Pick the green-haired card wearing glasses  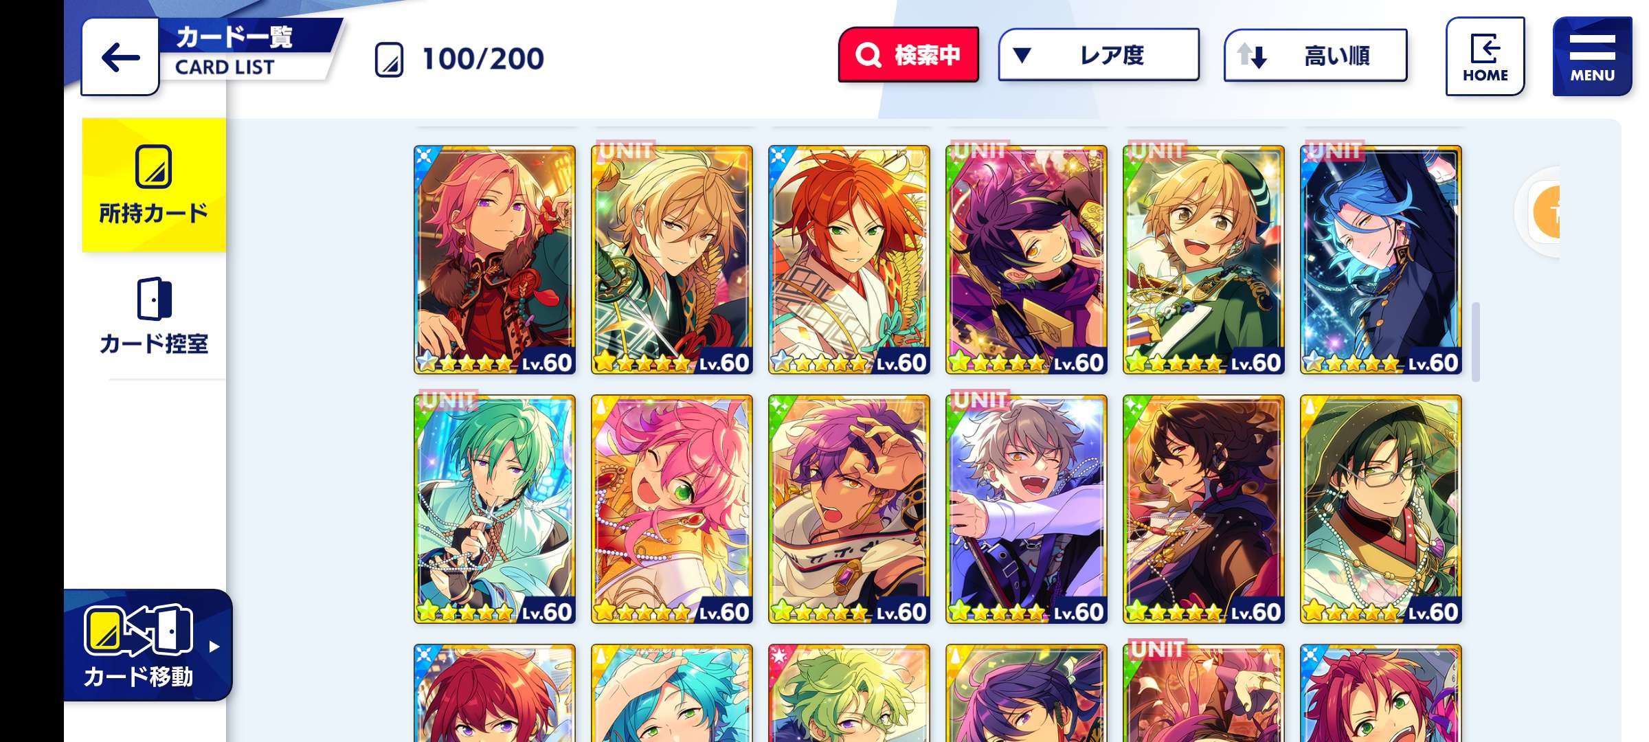(x=1381, y=509)
